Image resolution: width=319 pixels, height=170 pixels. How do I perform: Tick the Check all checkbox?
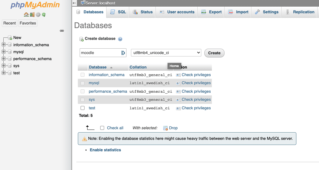tap(102, 128)
